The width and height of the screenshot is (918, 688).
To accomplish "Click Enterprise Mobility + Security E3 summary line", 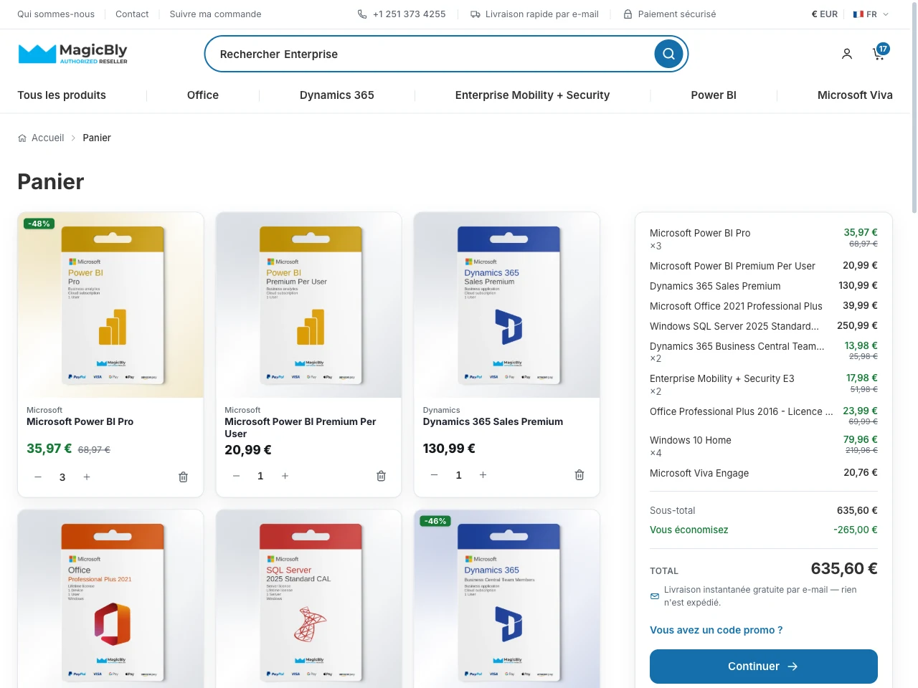I will 722,378.
